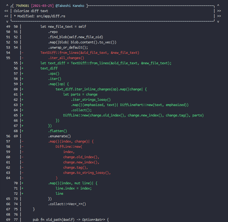Click the left '<<' beside the Modified line
This screenshot has width=228, height=222.
click(6, 16)
